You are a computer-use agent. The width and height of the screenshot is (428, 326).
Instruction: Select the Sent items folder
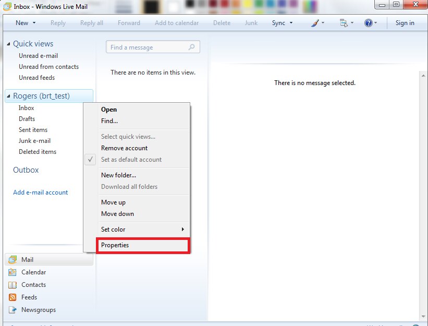33,130
